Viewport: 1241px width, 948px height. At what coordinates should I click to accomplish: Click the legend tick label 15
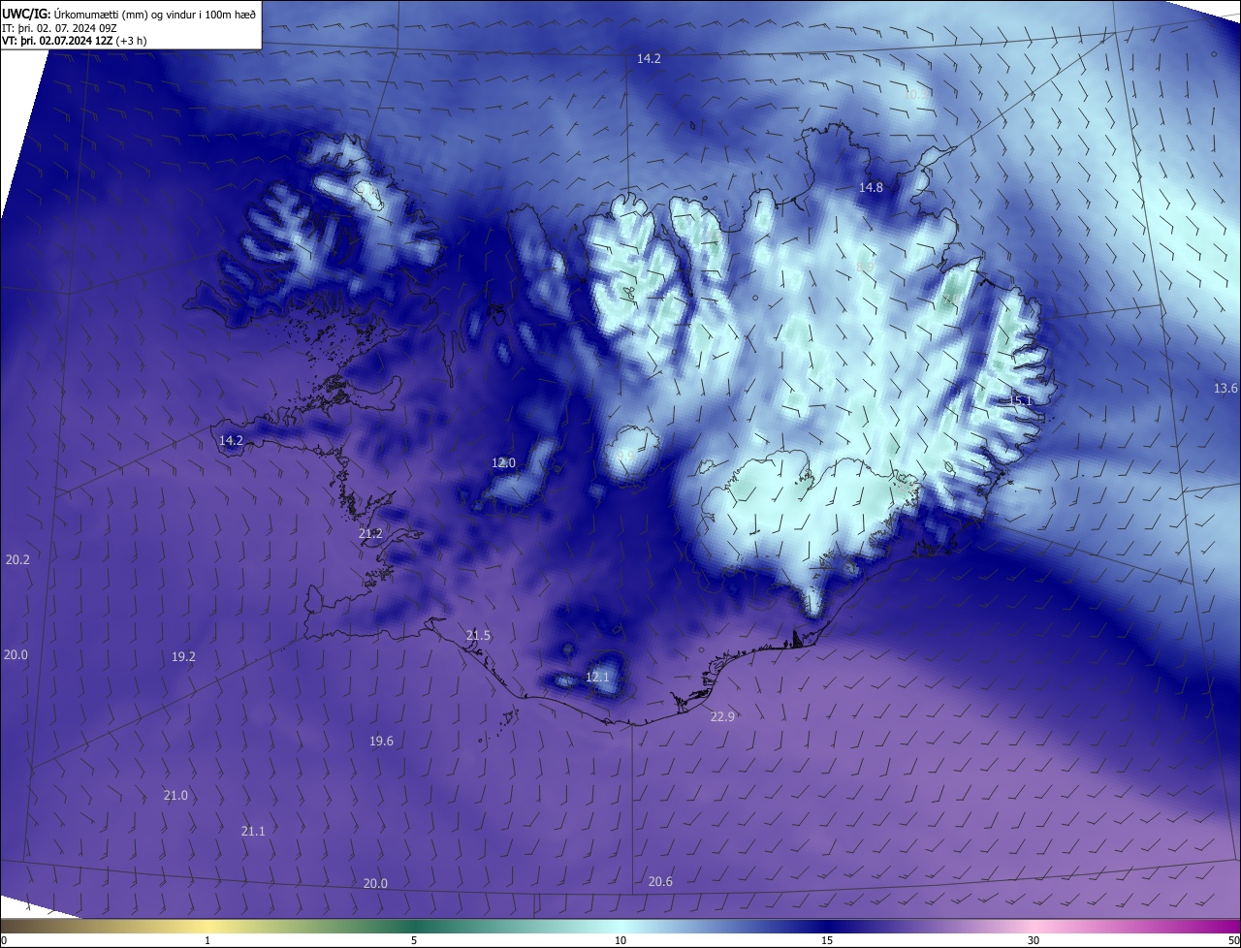(827, 941)
